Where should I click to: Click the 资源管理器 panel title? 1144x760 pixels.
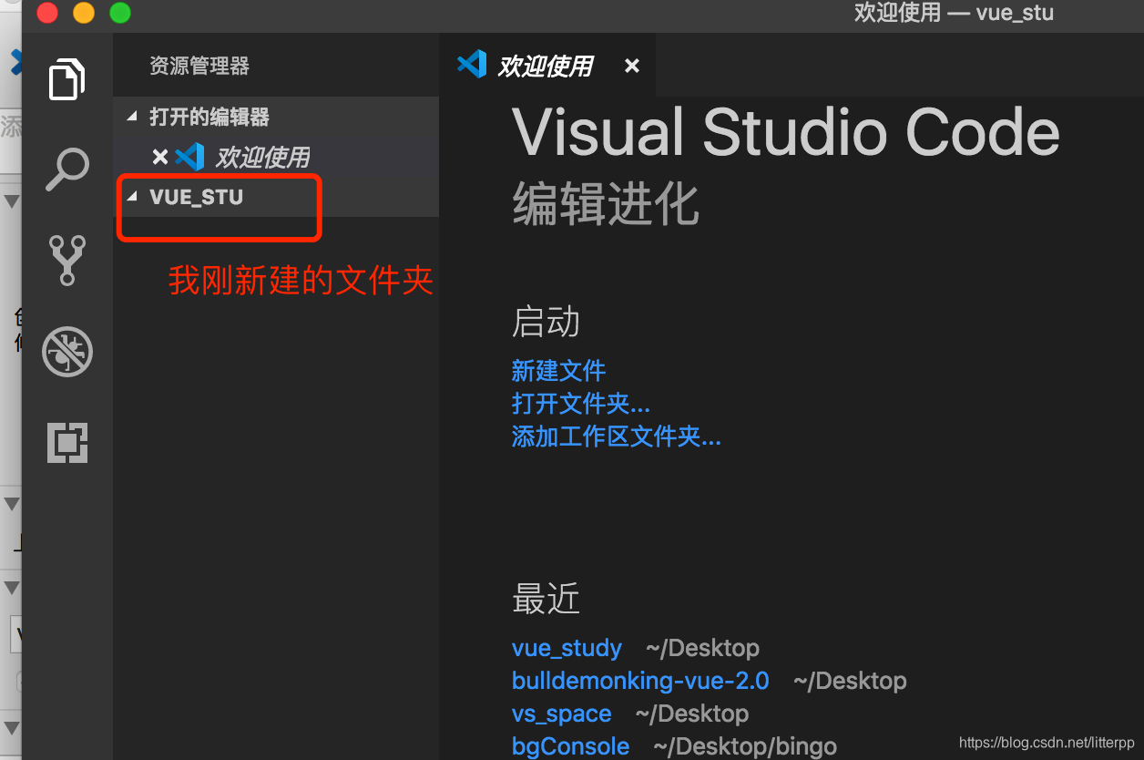[x=199, y=66]
